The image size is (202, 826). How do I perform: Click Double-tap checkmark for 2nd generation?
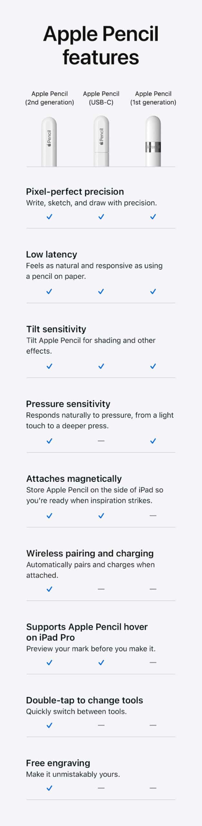(x=49, y=725)
